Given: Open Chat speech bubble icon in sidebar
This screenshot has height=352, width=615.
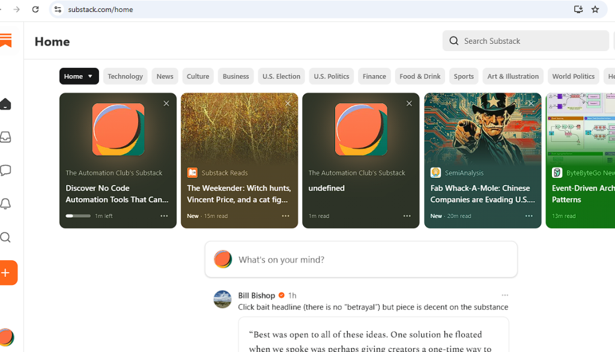Looking at the screenshot, I should point(5,171).
